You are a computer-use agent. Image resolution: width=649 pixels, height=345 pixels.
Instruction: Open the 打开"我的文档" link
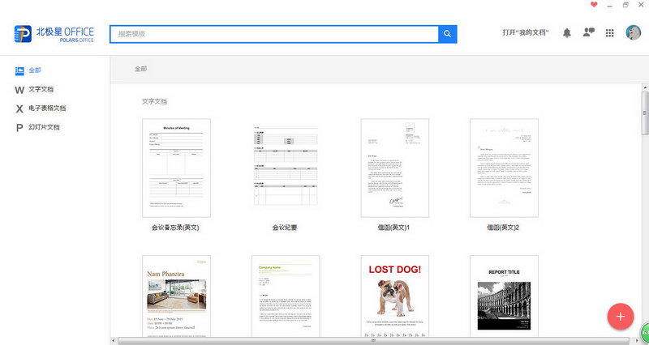pyautogui.click(x=526, y=32)
